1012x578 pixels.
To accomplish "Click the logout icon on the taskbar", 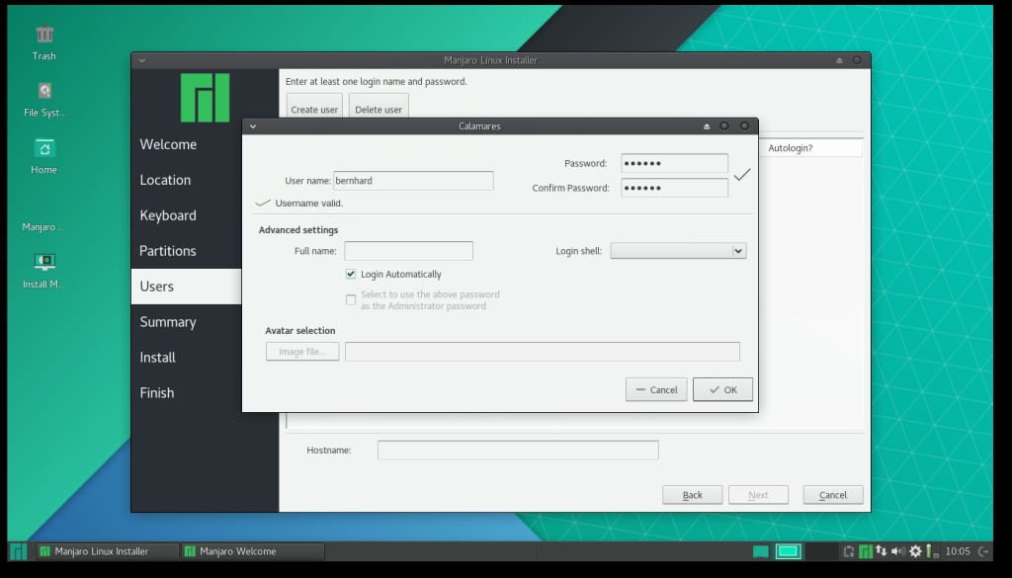I will click(x=983, y=551).
